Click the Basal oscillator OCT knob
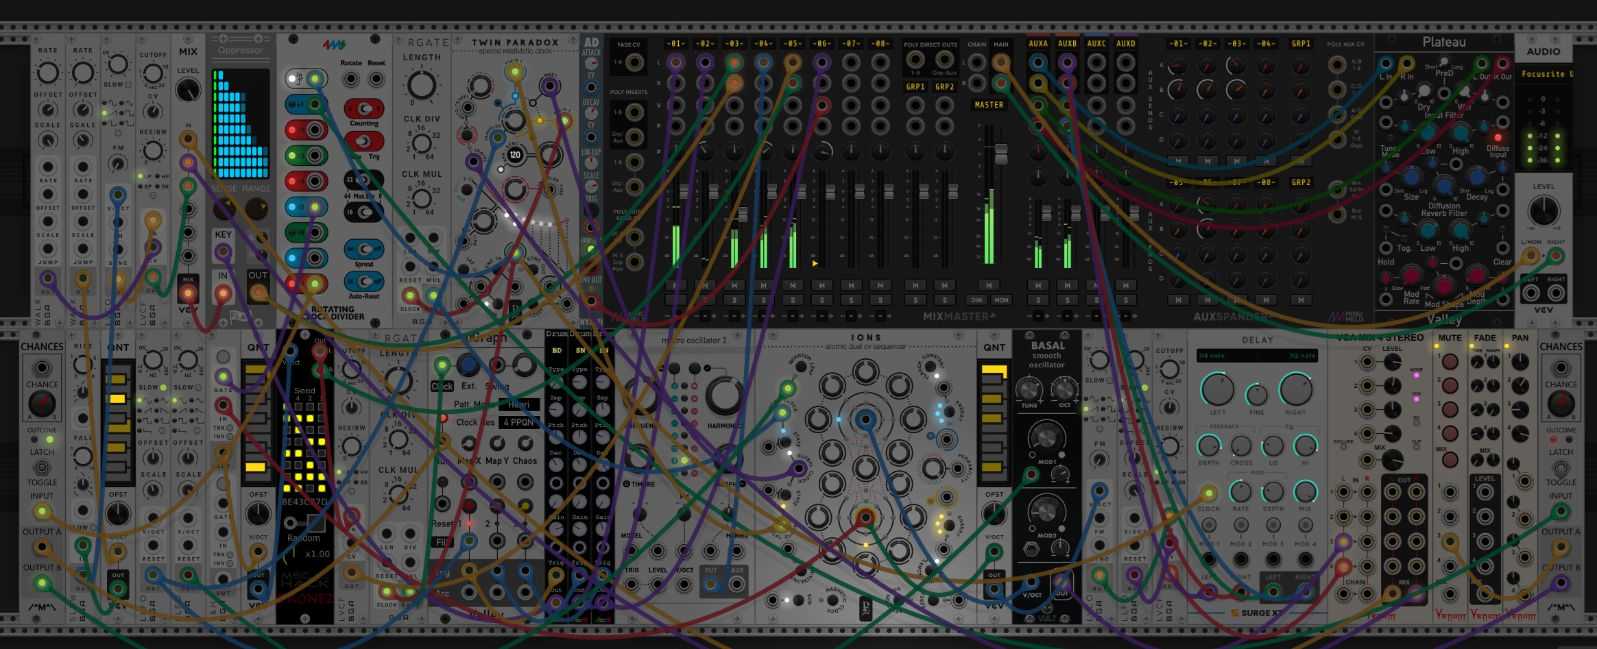 (1064, 390)
